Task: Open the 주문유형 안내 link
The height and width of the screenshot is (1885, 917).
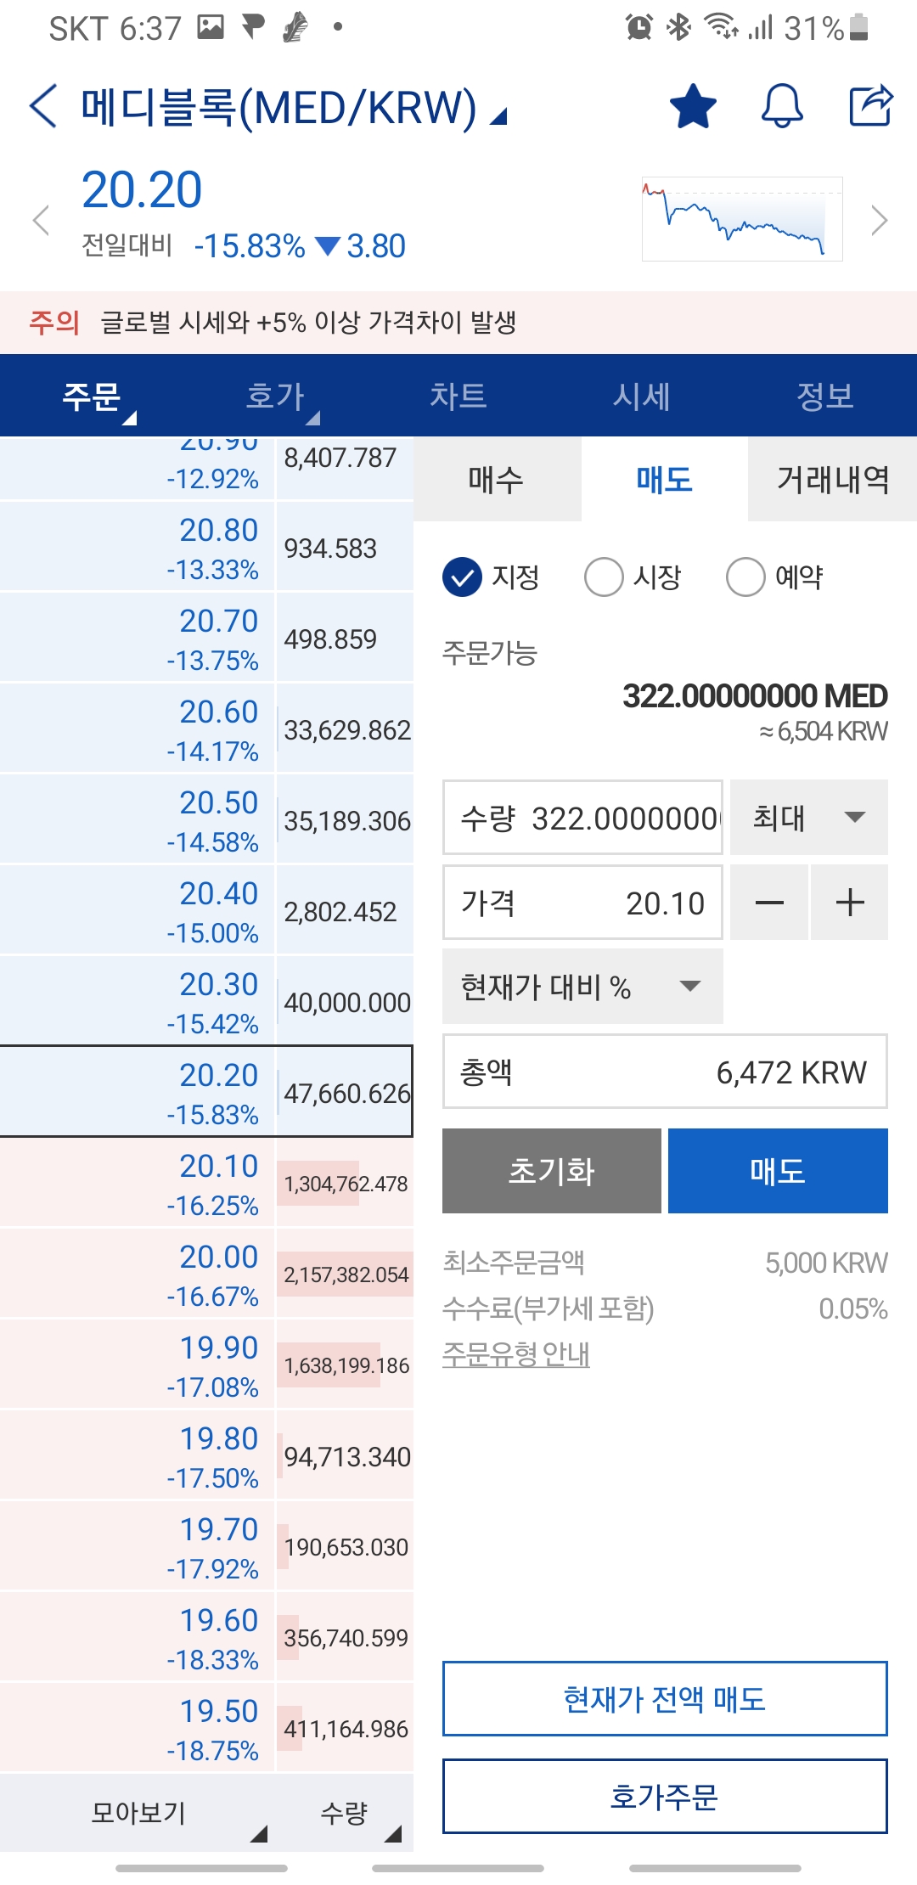Action: tap(516, 1353)
